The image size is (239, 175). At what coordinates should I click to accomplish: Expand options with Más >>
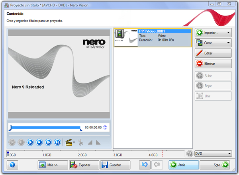53,165
